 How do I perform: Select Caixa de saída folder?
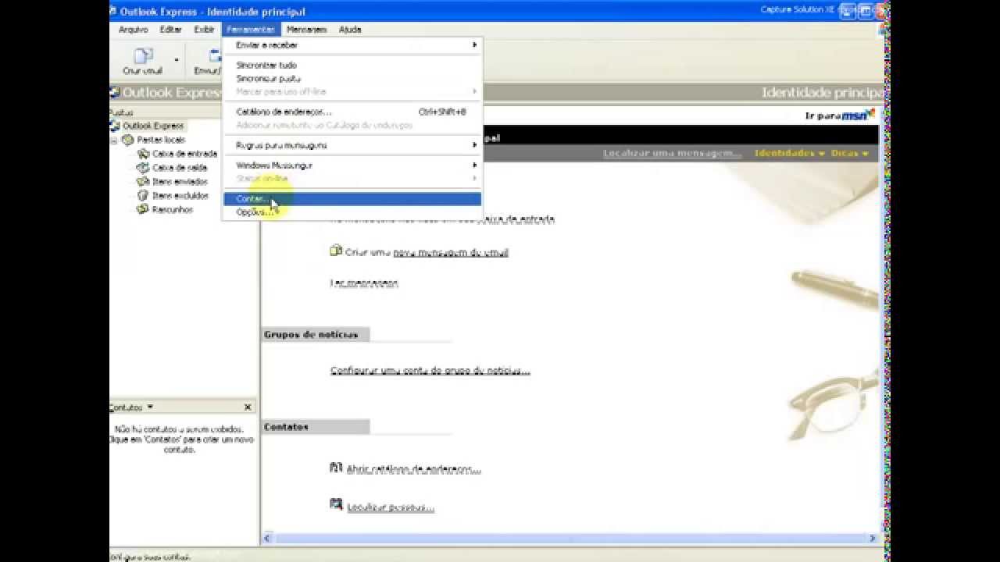pos(180,168)
